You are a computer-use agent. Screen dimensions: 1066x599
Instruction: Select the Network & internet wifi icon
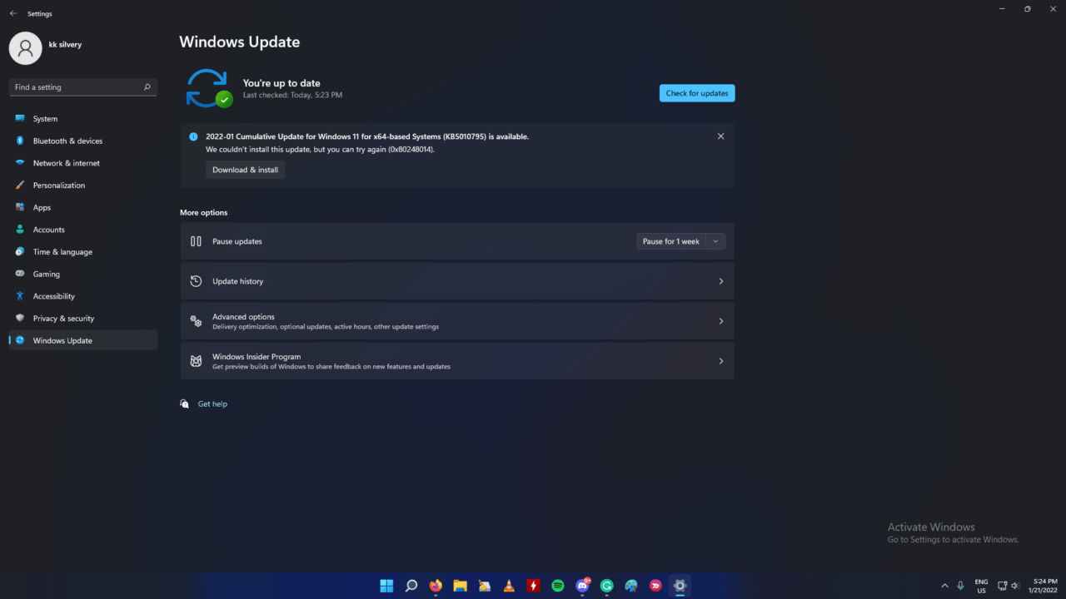[x=20, y=163]
